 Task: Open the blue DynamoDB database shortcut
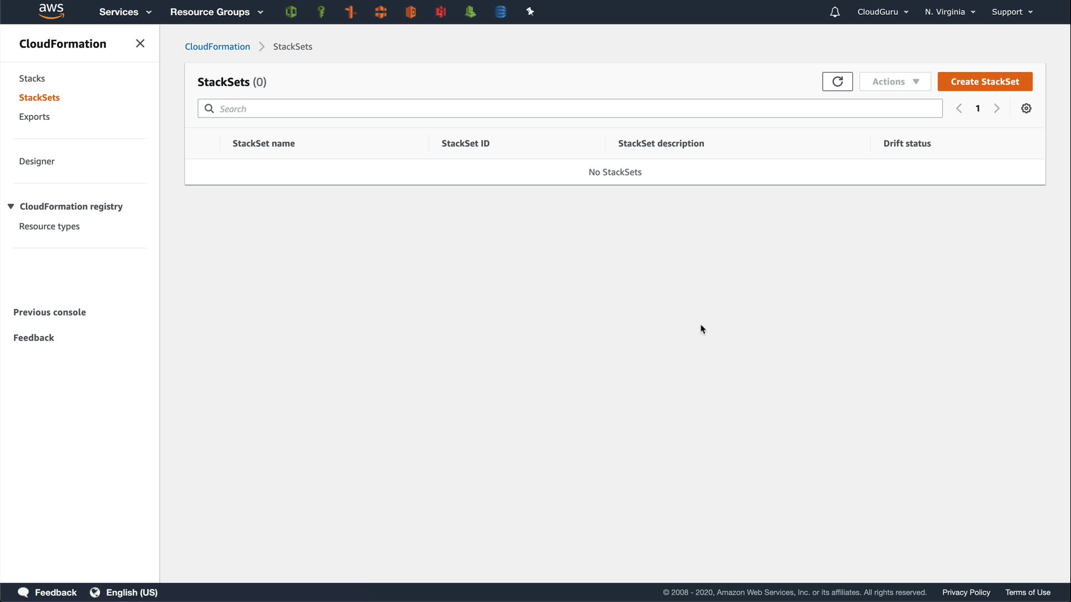point(500,12)
